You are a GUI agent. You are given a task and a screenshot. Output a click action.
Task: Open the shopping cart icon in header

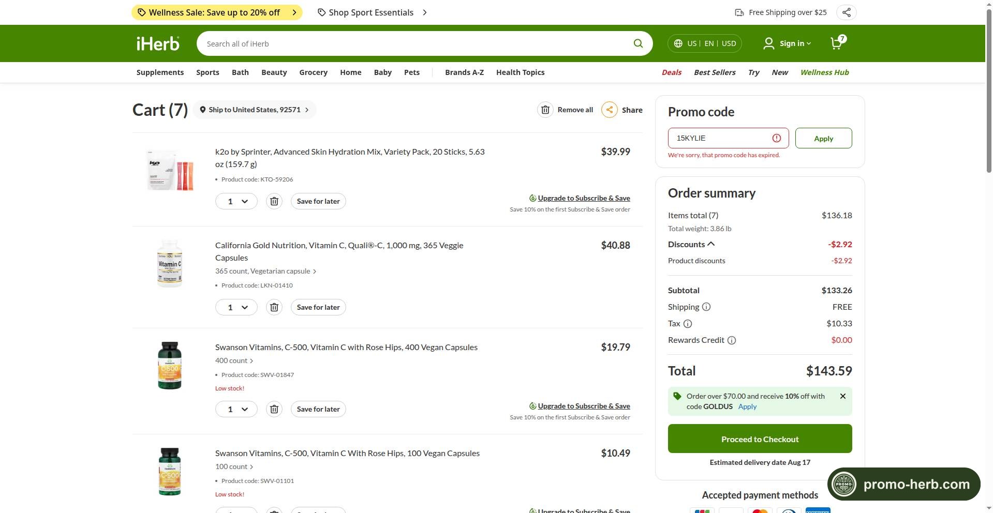[x=837, y=42]
